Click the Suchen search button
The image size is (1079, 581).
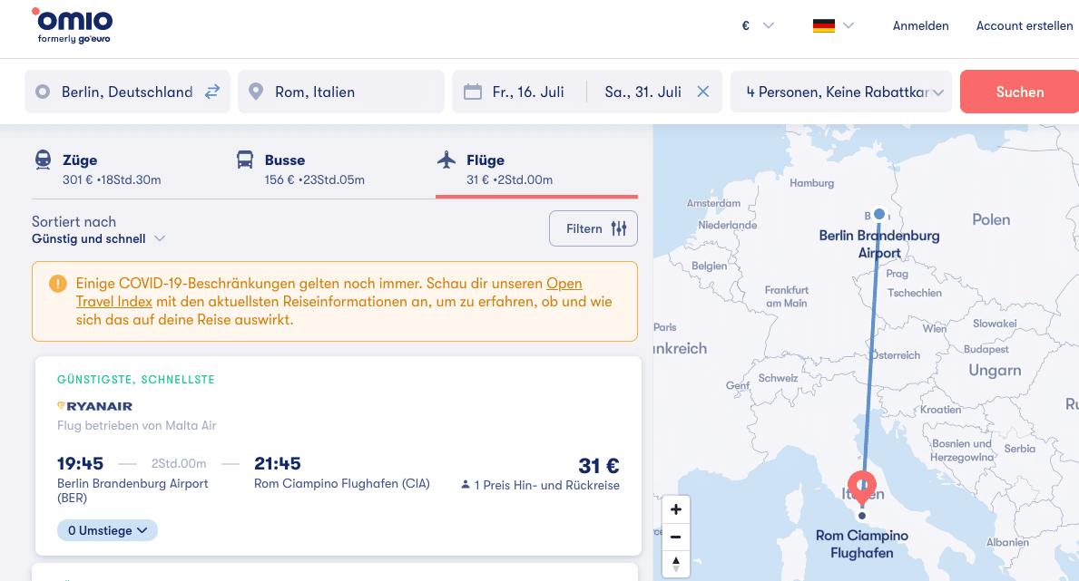tap(1020, 92)
